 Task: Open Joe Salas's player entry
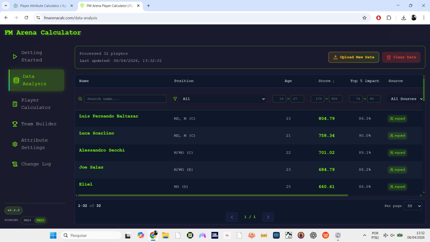91,167
